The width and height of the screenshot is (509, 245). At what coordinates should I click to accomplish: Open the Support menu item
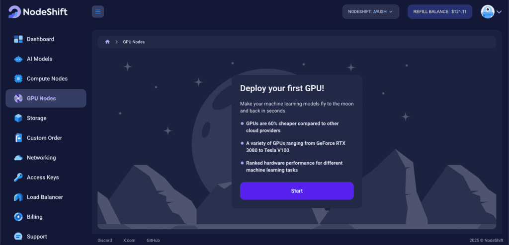click(x=37, y=237)
